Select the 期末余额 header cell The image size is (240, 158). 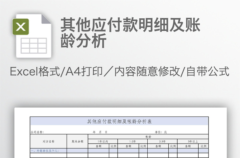(77, 141)
